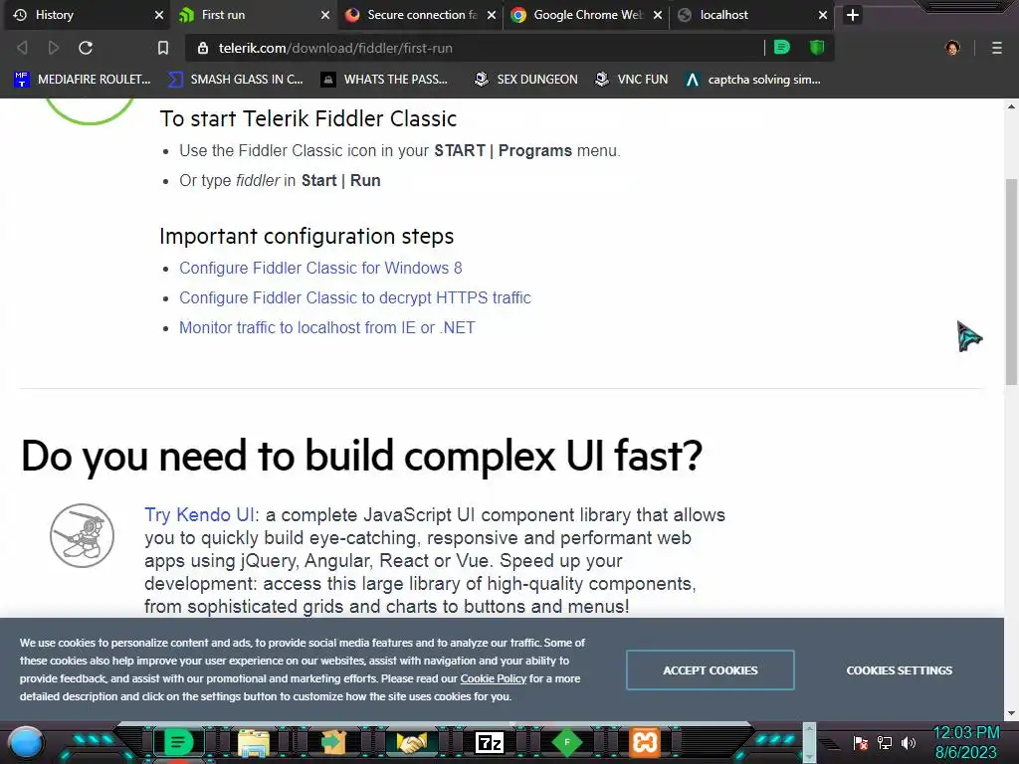Switch to the History tab
1019x764 pixels.
coord(88,15)
